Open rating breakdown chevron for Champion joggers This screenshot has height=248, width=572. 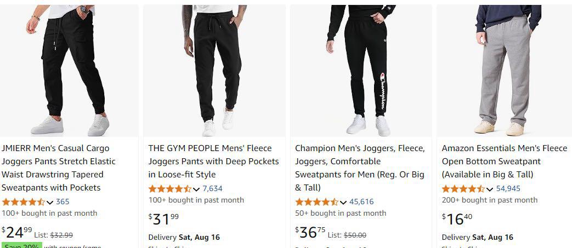pyautogui.click(x=343, y=202)
